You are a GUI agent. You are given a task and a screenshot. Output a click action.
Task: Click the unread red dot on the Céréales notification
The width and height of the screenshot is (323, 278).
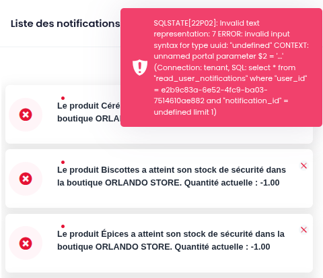click(63, 98)
